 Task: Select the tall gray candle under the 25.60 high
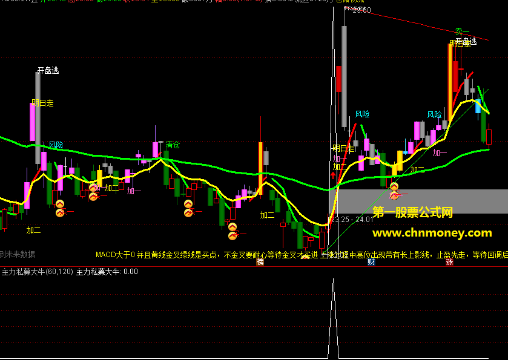click(344, 76)
